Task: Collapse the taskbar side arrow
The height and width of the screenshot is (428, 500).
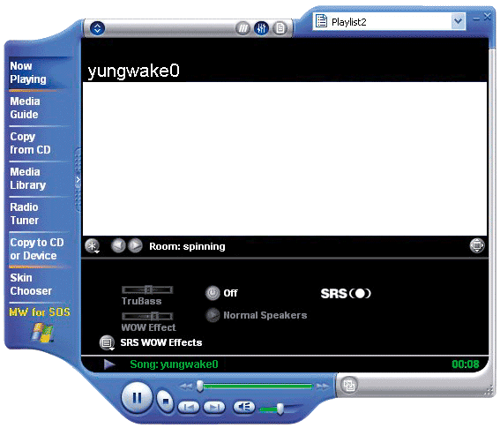Action: [x=78, y=180]
